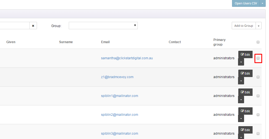Click the Group: label
The image size is (269, 139).
[x=56, y=26]
